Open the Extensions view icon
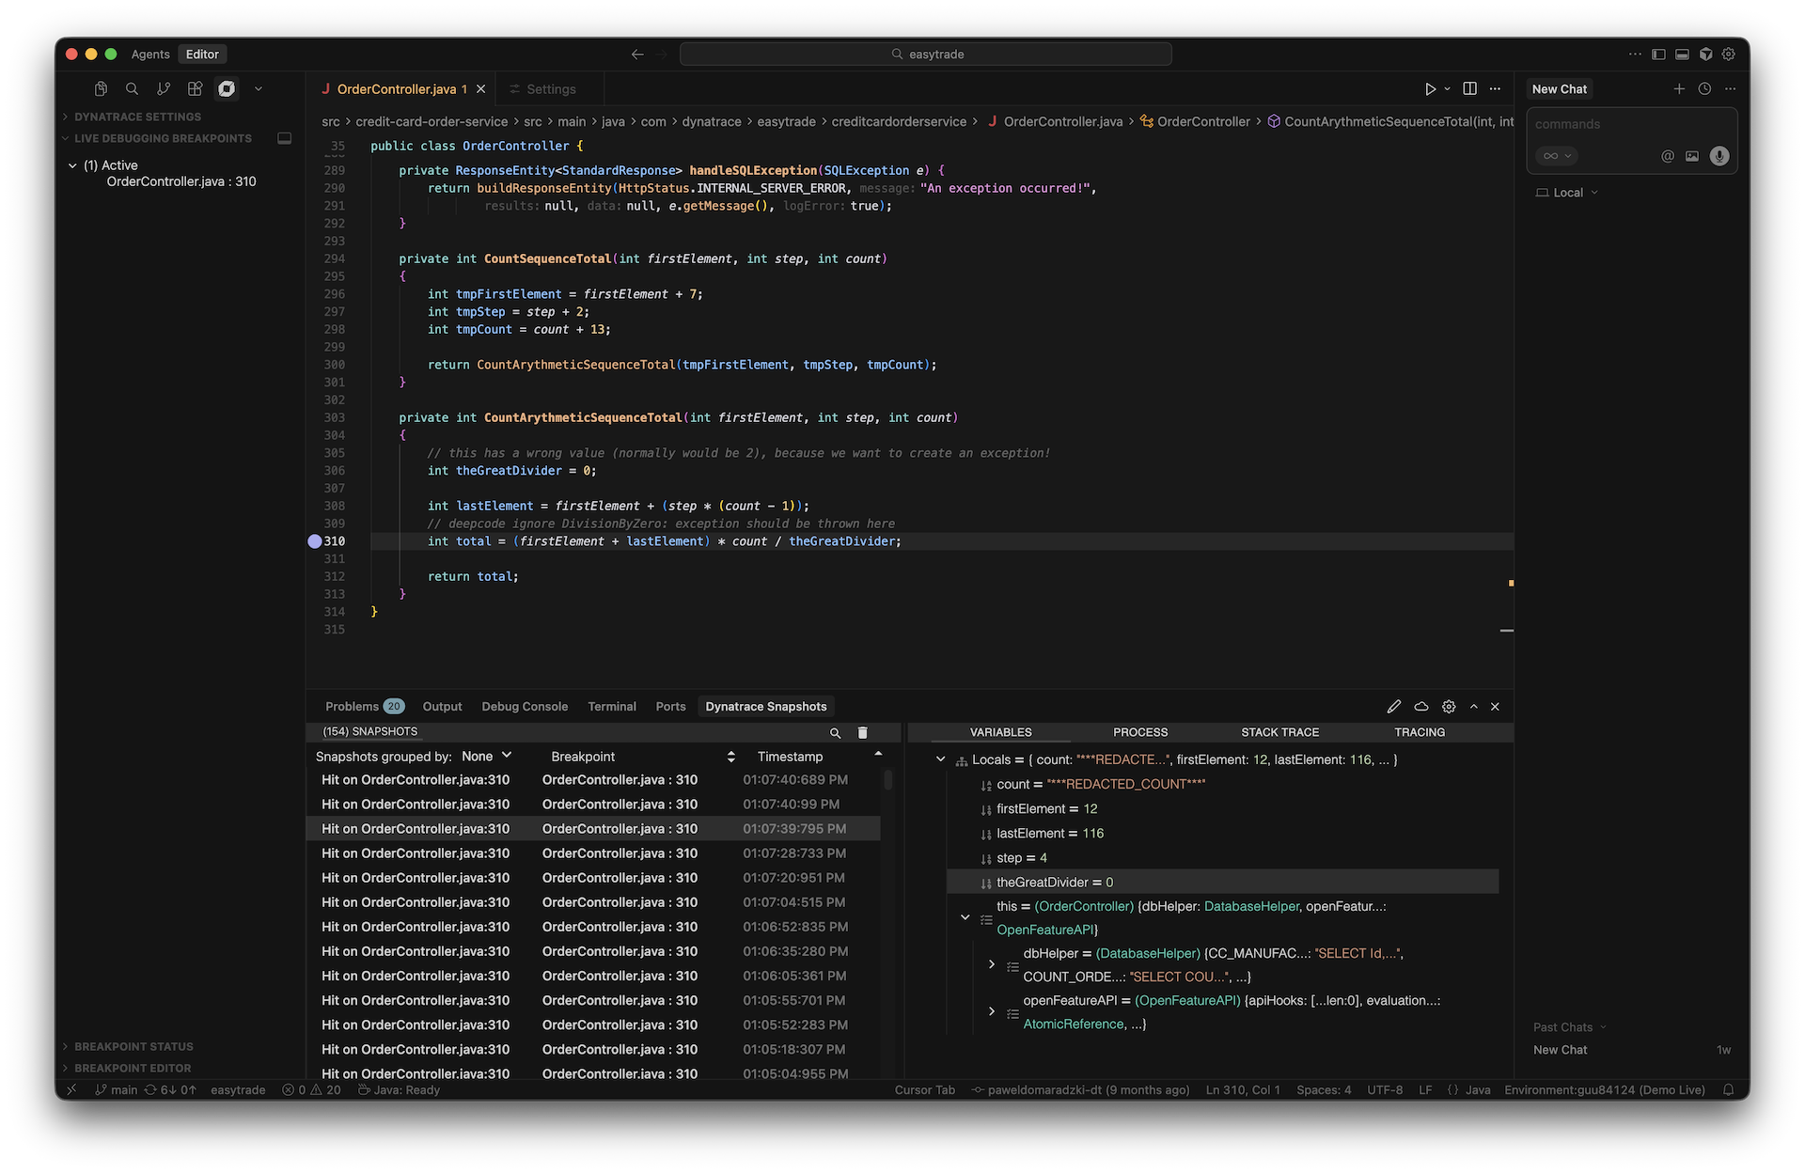This screenshot has height=1173, width=1805. click(195, 88)
